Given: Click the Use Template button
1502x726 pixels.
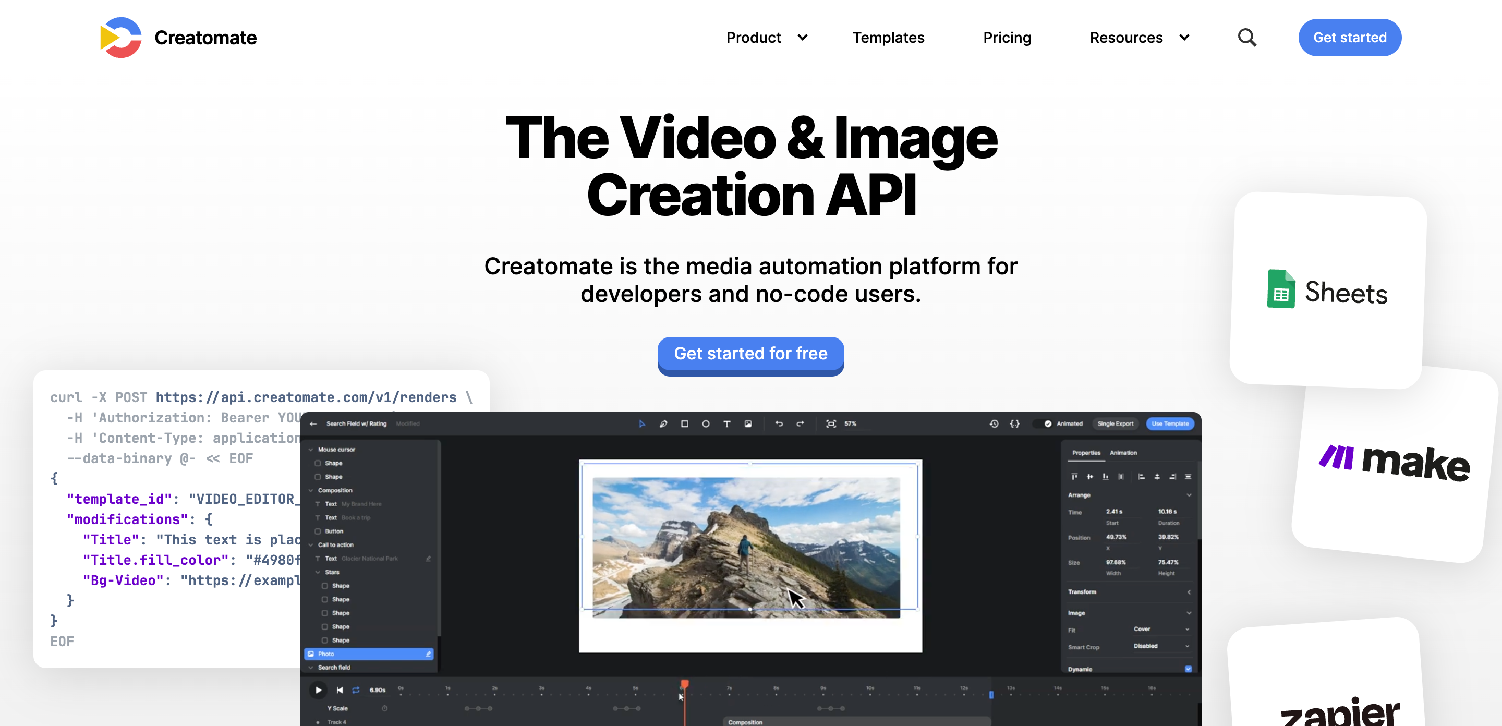Looking at the screenshot, I should tap(1170, 424).
